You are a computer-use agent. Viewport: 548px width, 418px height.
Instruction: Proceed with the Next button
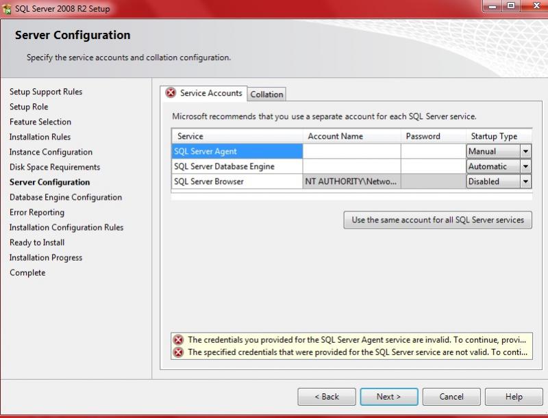[x=389, y=397]
